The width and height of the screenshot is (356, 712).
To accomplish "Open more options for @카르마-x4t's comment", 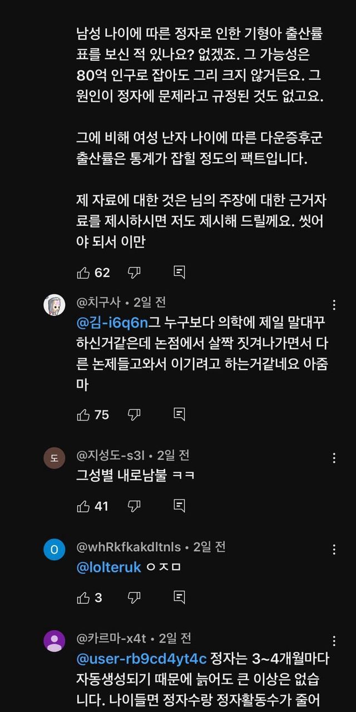I will 334,641.
